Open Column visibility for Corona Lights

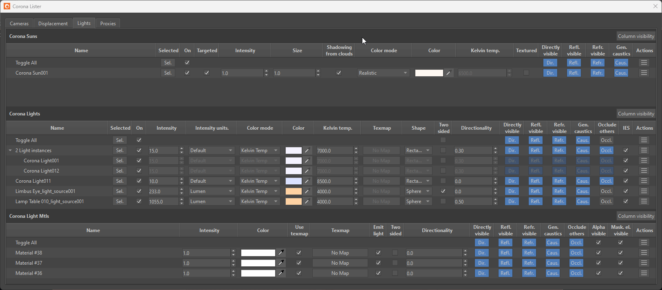tap(636, 114)
